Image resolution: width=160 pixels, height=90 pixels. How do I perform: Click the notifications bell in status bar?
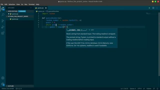[x=157, y=88]
